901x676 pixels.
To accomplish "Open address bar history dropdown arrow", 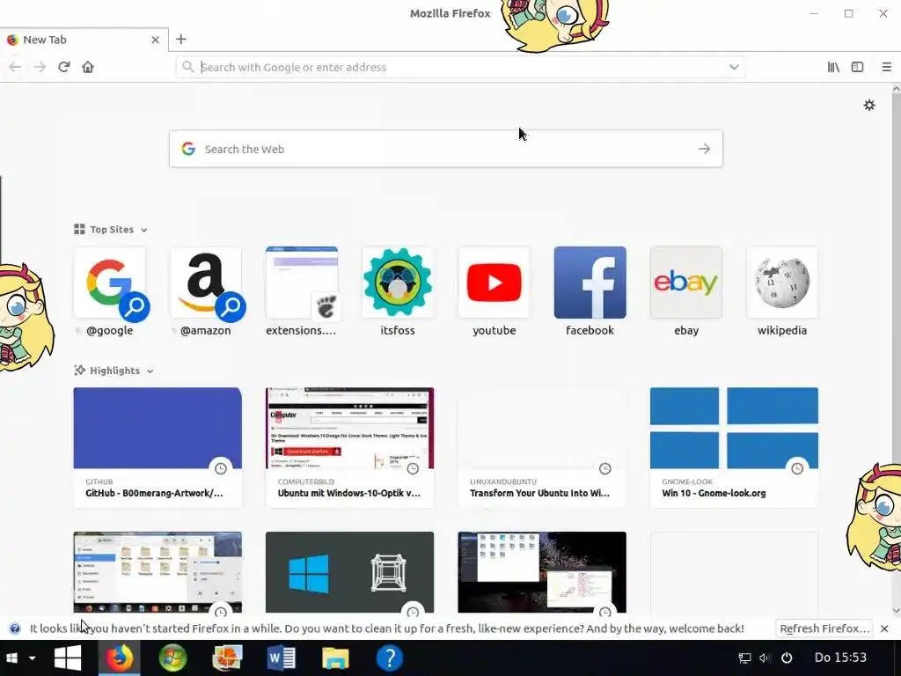I will pyautogui.click(x=734, y=67).
